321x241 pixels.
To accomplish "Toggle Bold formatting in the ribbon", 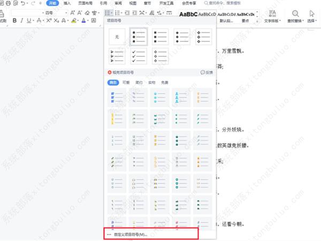I will coord(14,20).
